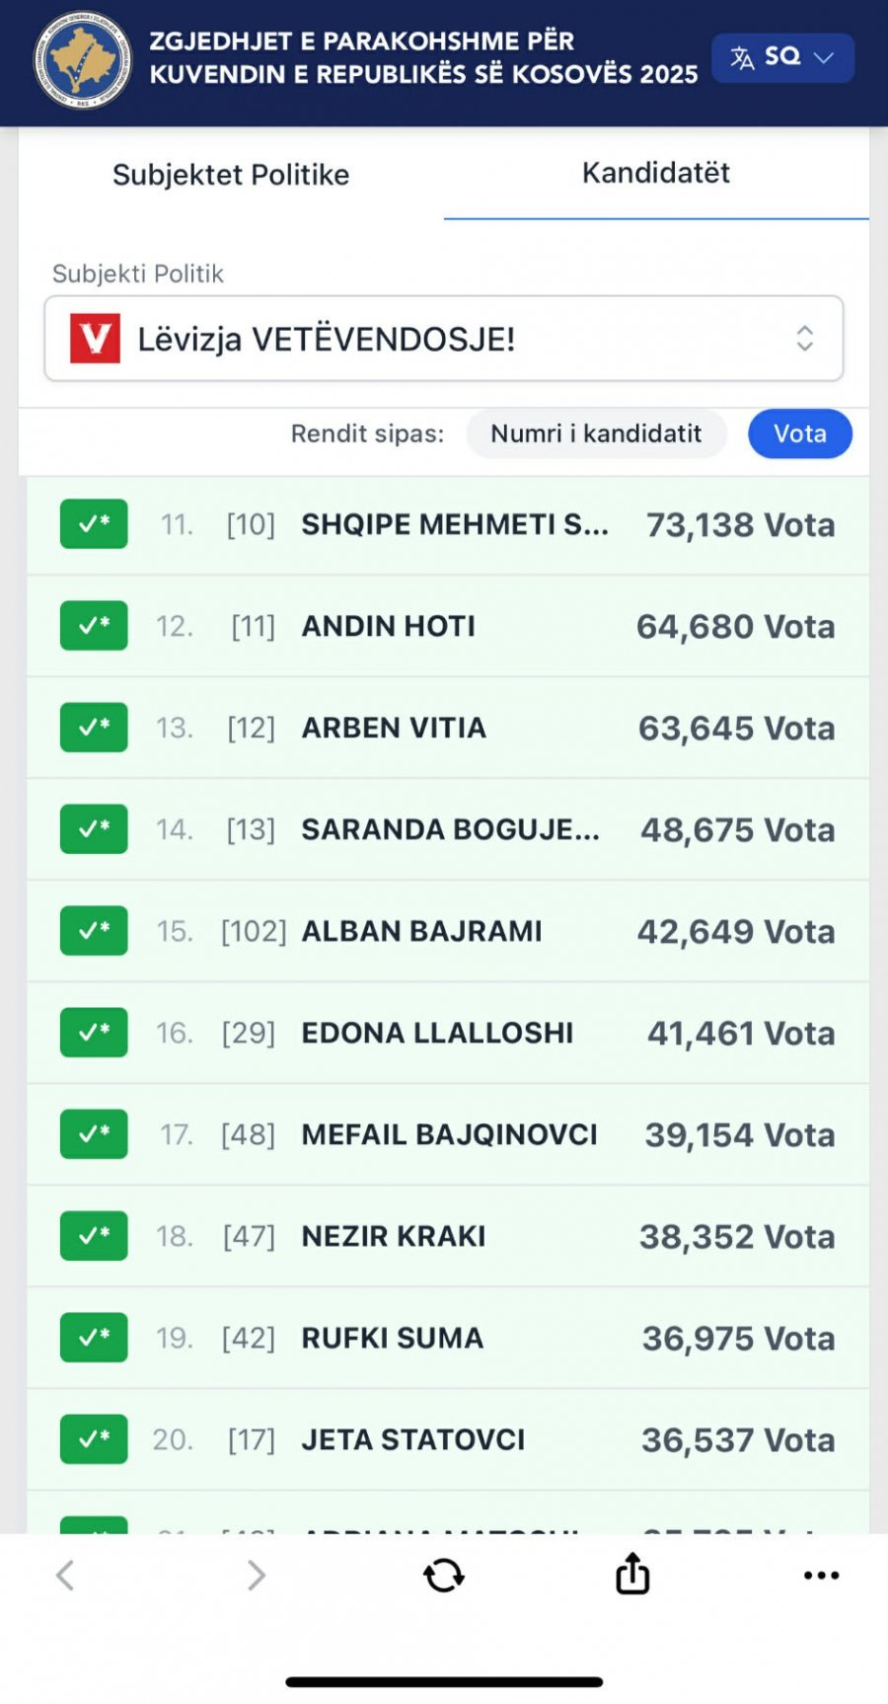The height and width of the screenshot is (1704, 888).
Task: Tap the browser forward arrow
Action: [257, 1575]
